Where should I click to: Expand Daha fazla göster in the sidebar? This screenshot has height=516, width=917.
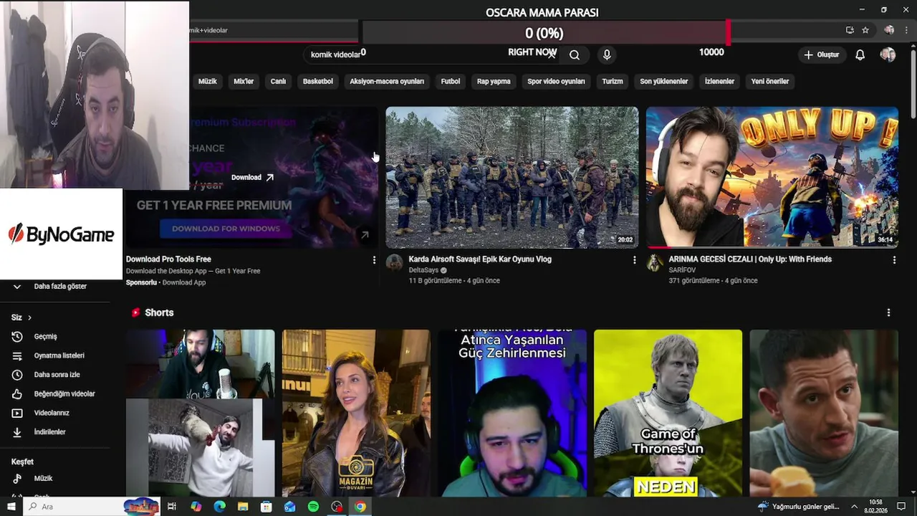coord(60,286)
